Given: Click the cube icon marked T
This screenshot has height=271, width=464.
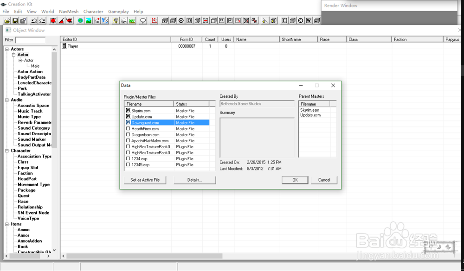Looking at the screenshot, I should 165,21.
